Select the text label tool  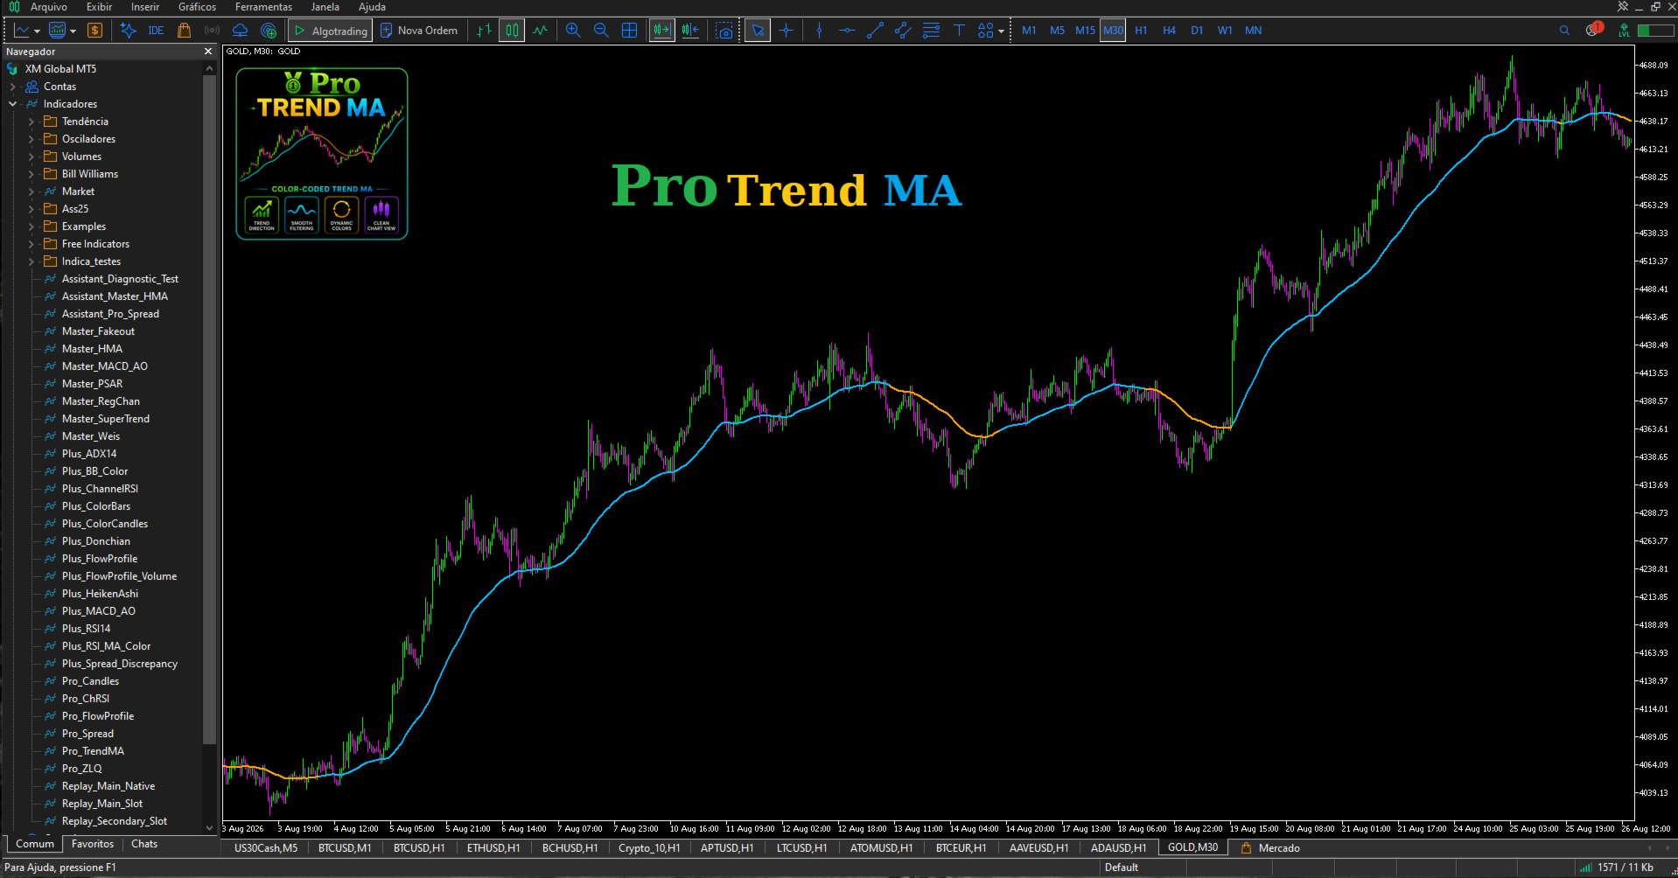[959, 31]
